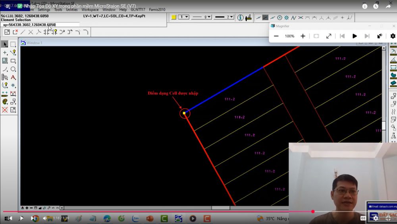Zoom in with Magnifier plus button
The height and width of the screenshot is (224, 397).
pos(303,36)
